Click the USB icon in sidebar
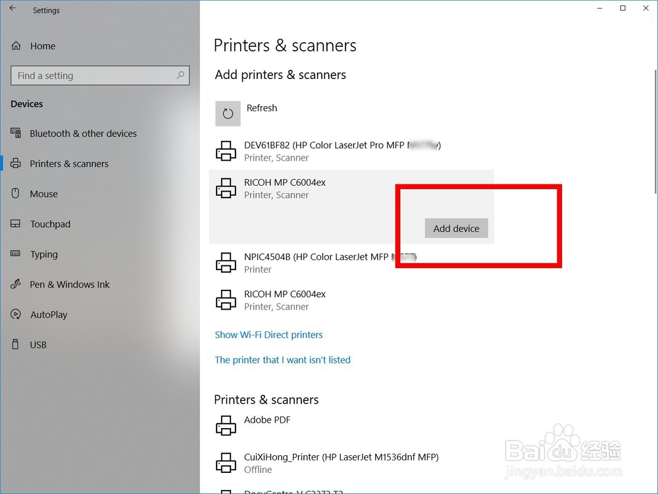This screenshot has width=658, height=494. click(16, 344)
